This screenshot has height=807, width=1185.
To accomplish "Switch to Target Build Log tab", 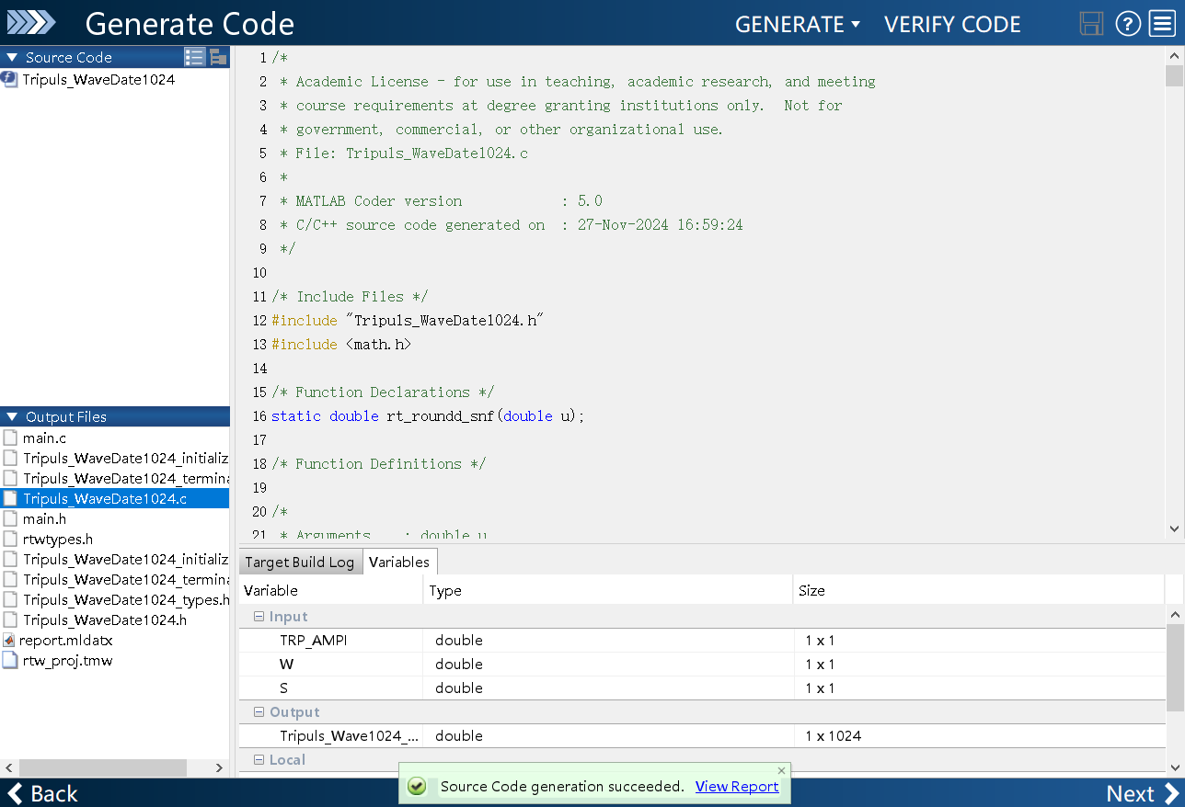I will tap(299, 563).
